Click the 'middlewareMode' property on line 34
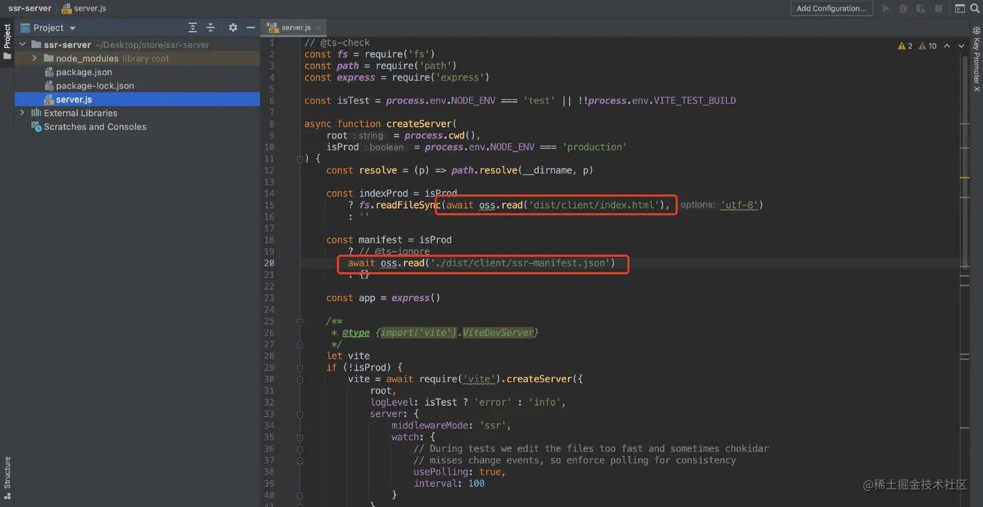 coord(430,426)
